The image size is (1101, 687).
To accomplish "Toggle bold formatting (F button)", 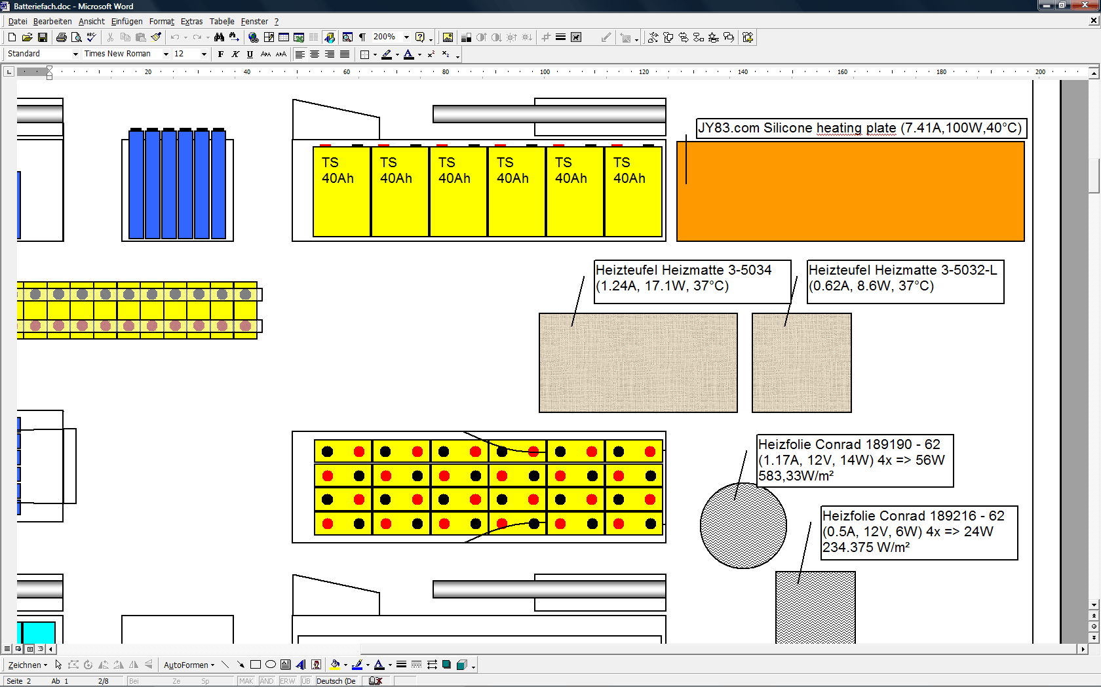I will click(221, 54).
